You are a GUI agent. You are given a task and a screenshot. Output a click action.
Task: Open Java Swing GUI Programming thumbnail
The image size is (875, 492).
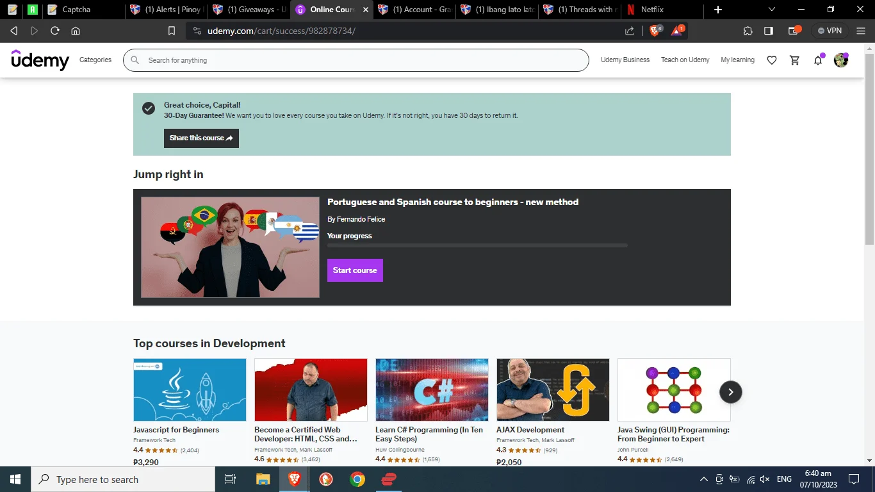pyautogui.click(x=674, y=389)
